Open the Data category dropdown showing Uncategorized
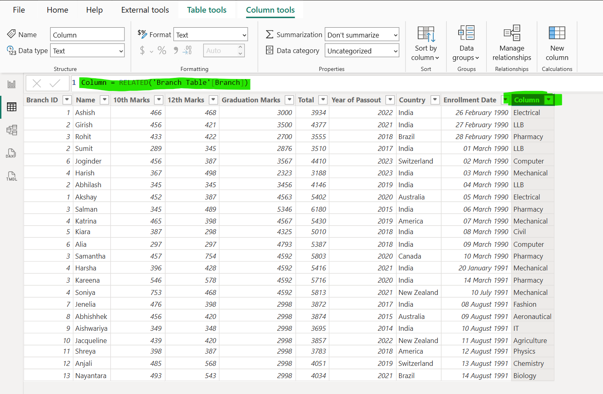Screen dimensions: 603x394 pyautogui.click(x=361, y=50)
